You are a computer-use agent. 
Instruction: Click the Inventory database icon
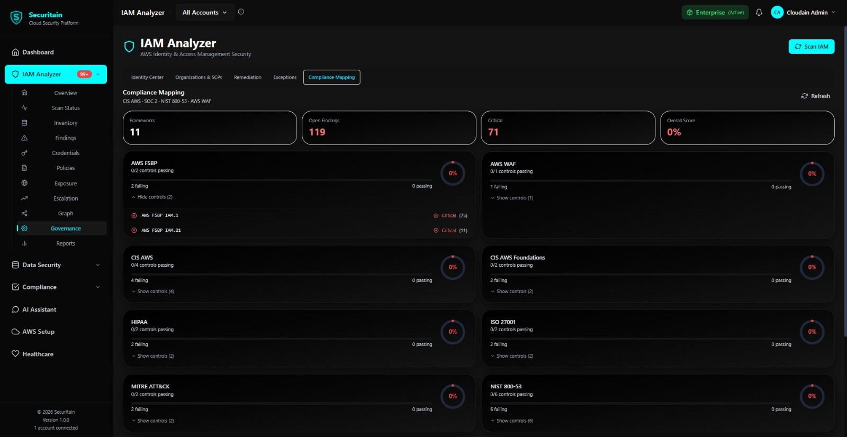(24, 123)
